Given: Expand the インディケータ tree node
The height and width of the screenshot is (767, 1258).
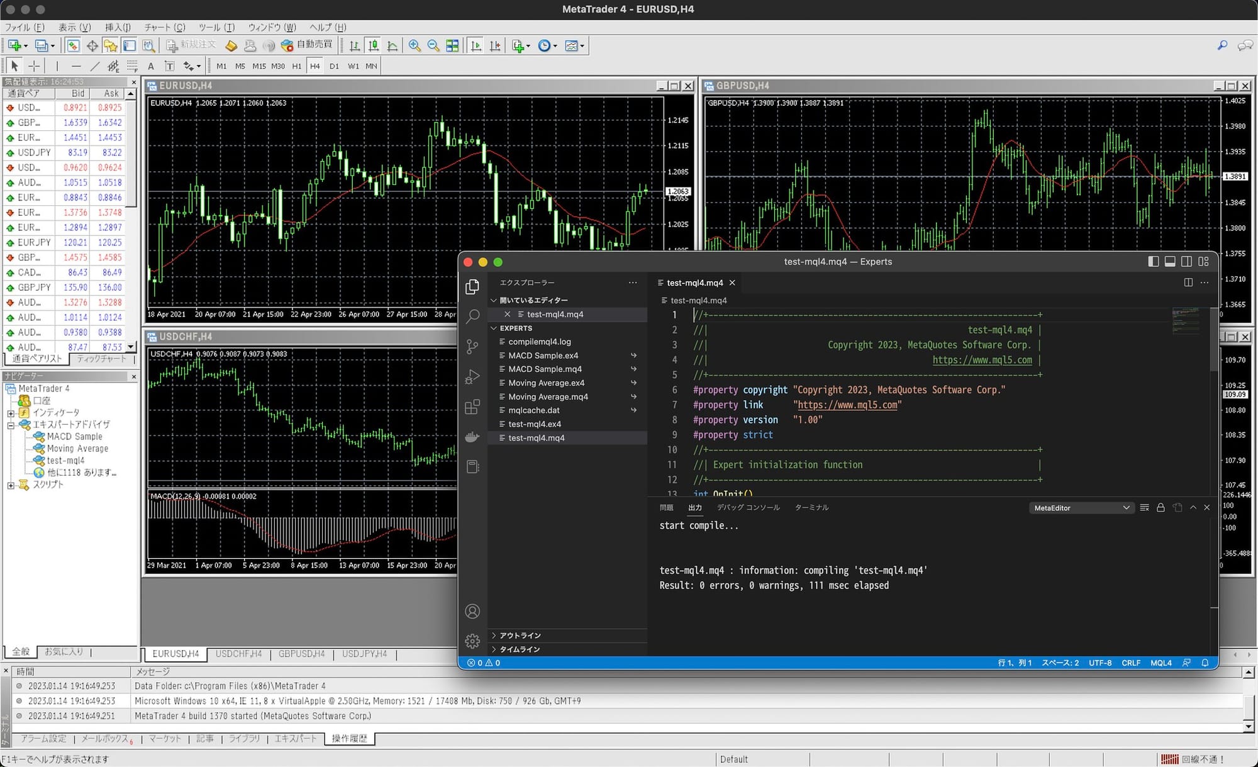Looking at the screenshot, I should coord(11,413).
